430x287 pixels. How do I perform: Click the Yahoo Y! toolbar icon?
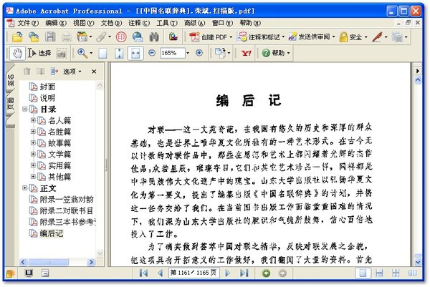point(246,53)
